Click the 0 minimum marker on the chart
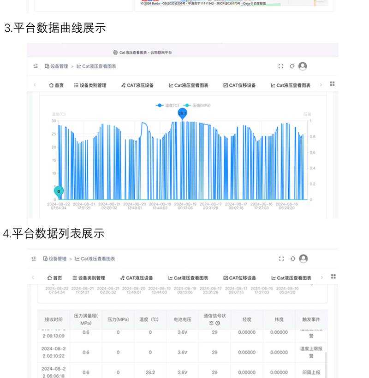 [59, 191]
